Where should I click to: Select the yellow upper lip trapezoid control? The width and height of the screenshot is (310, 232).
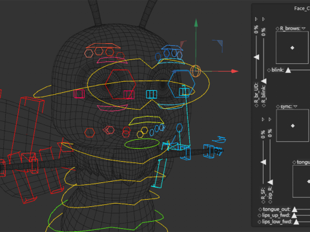tap(147, 121)
